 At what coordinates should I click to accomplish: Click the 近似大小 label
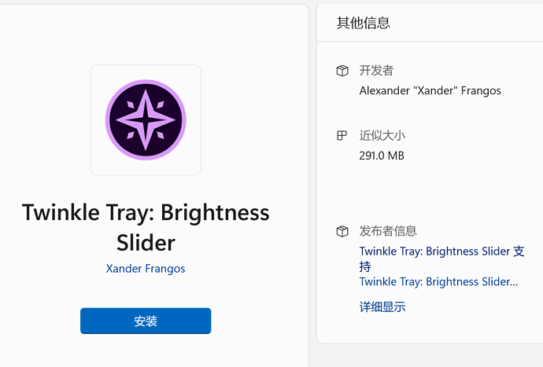click(x=382, y=135)
